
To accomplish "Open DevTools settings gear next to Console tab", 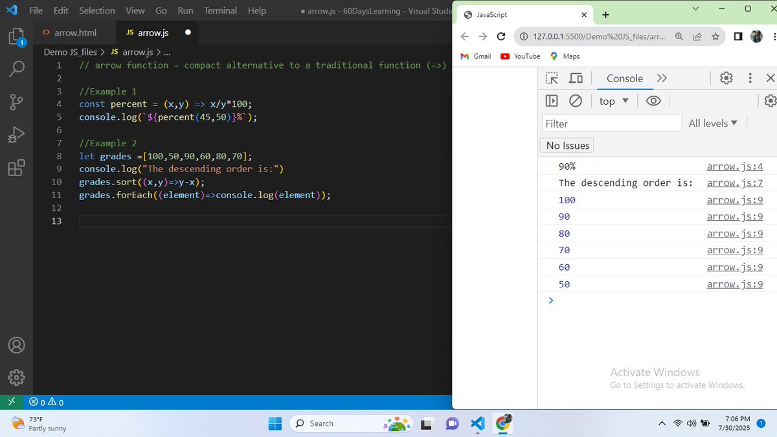I will [726, 78].
